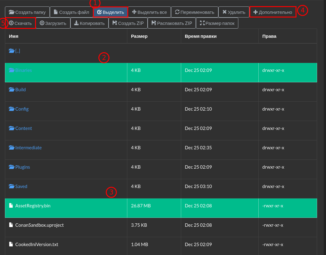This screenshot has height=255, width=326.
Task: Click the Dec 25 03:10 timestamp
Action: click(198, 186)
